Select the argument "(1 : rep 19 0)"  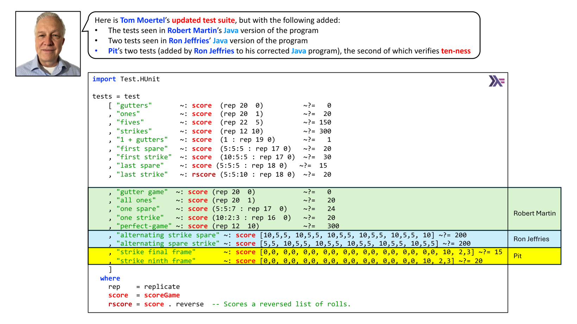pyautogui.click(x=248, y=140)
